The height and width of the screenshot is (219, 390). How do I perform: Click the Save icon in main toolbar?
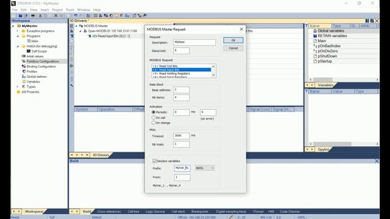coord(20,16)
